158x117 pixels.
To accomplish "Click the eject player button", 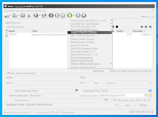I will point(150,27).
